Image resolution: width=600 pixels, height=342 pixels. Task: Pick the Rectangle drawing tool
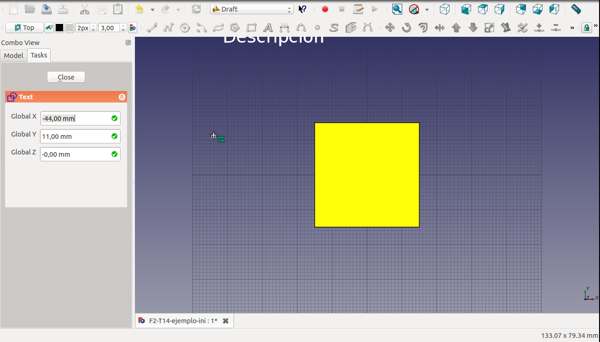tap(251, 28)
